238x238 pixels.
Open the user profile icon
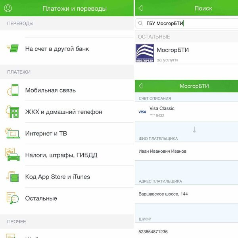[8, 8]
